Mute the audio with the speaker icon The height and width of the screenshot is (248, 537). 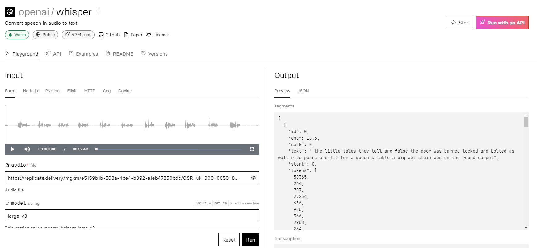(x=27, y=149)
